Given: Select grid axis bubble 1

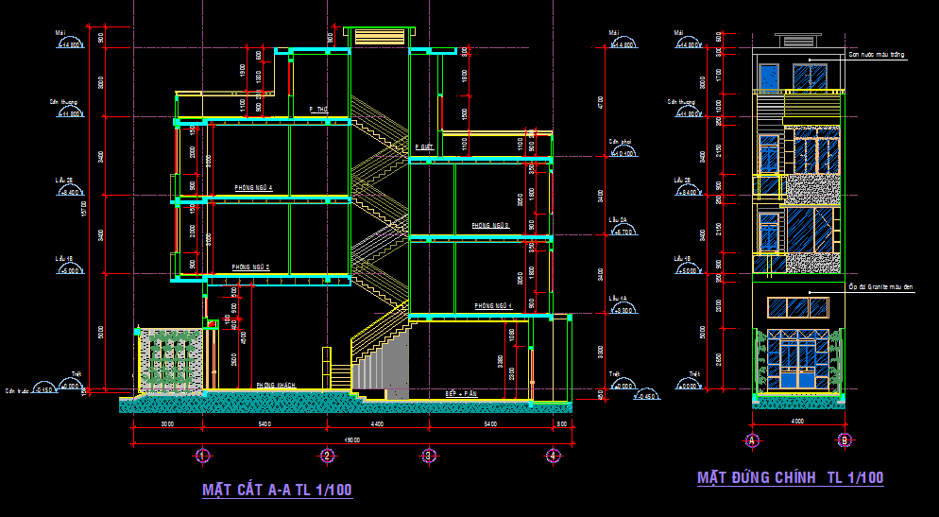Looking at the screenshot, I should click(202, 456).
